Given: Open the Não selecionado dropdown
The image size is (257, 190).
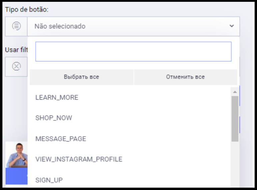Looking at the screenshot, I should tap(133, 26).
